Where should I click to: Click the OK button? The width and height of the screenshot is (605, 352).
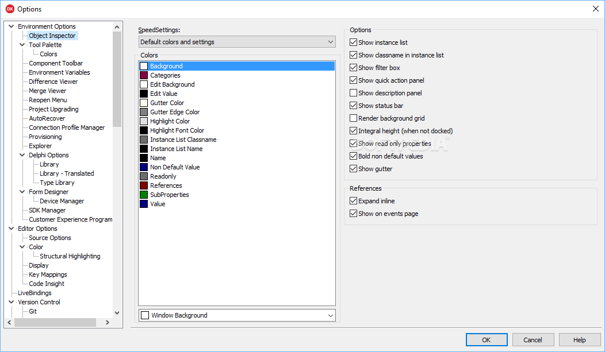487,340
